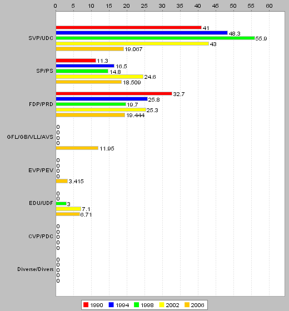Click the SVP/UDC category label
Image resolution: width=289 pixels, height=311 pixels.
[x=41, y=38]
